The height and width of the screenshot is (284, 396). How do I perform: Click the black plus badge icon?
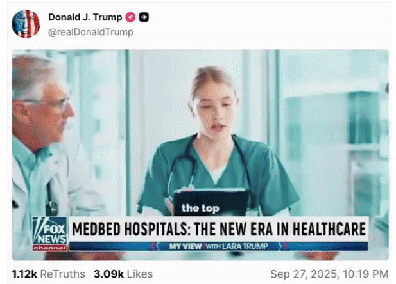click(x=144, y=17)
